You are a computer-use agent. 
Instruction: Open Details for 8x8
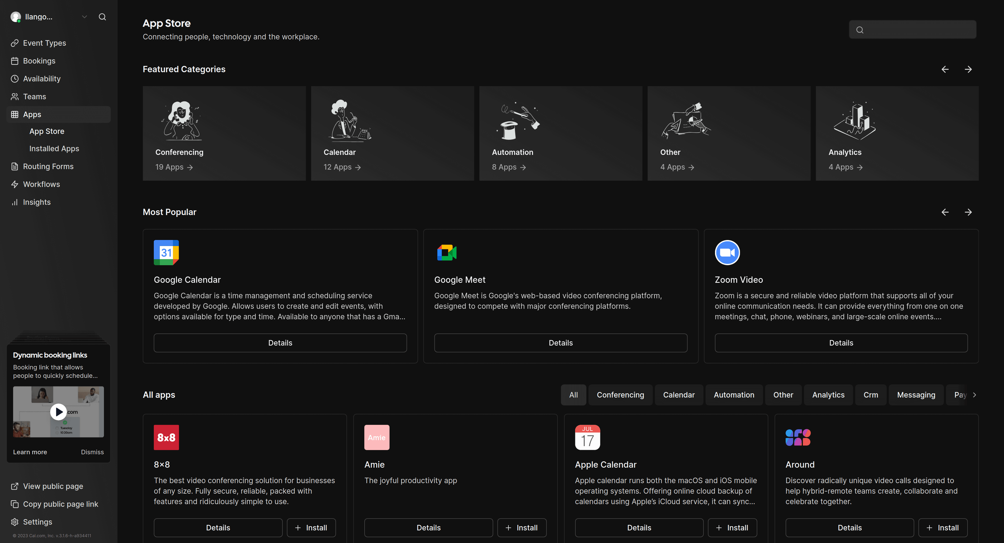(218, 528)
